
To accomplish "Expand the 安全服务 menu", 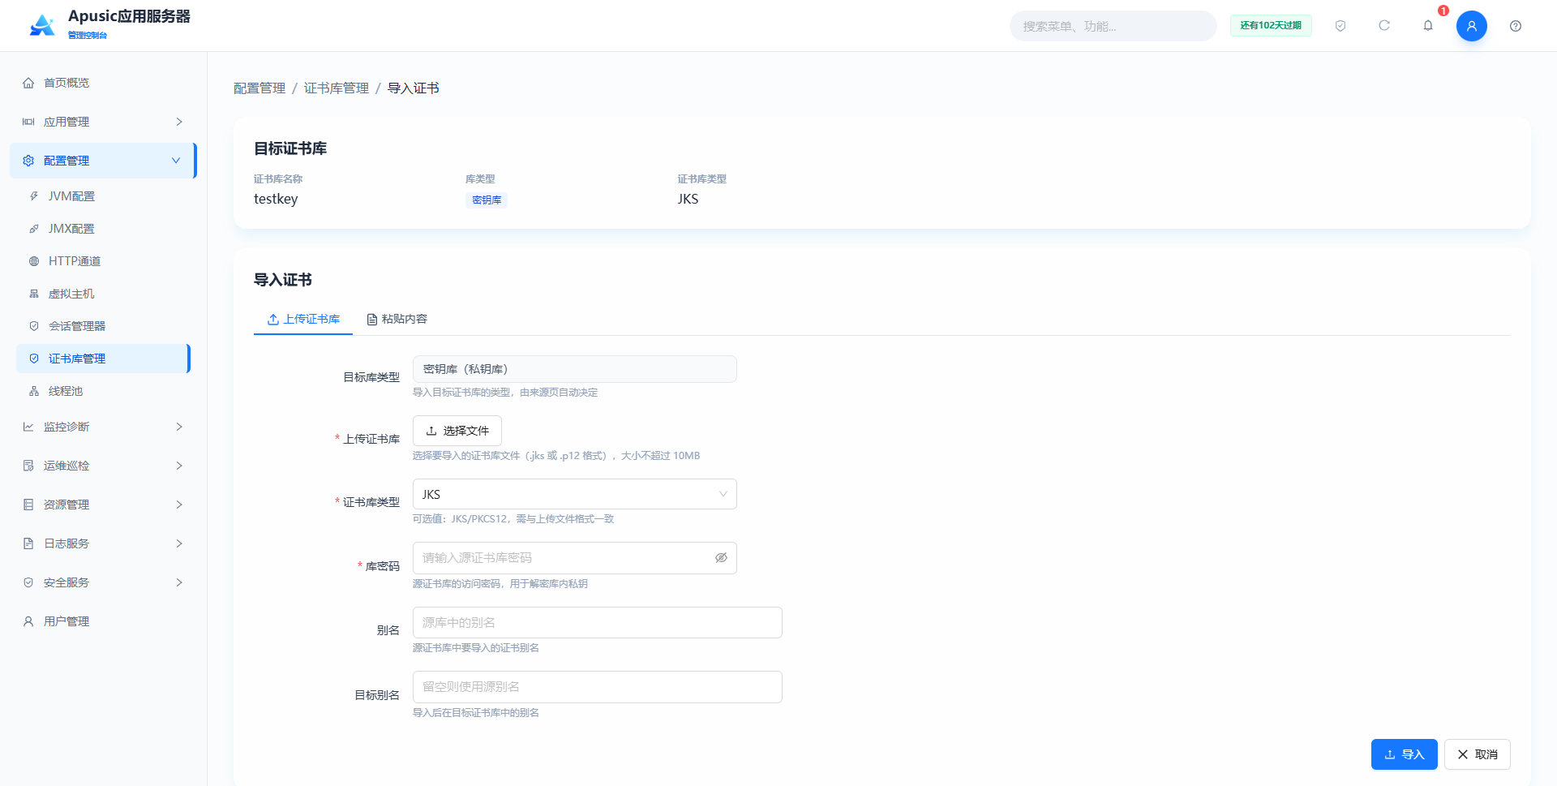I will pyautogui.click(x=103, y=582).
